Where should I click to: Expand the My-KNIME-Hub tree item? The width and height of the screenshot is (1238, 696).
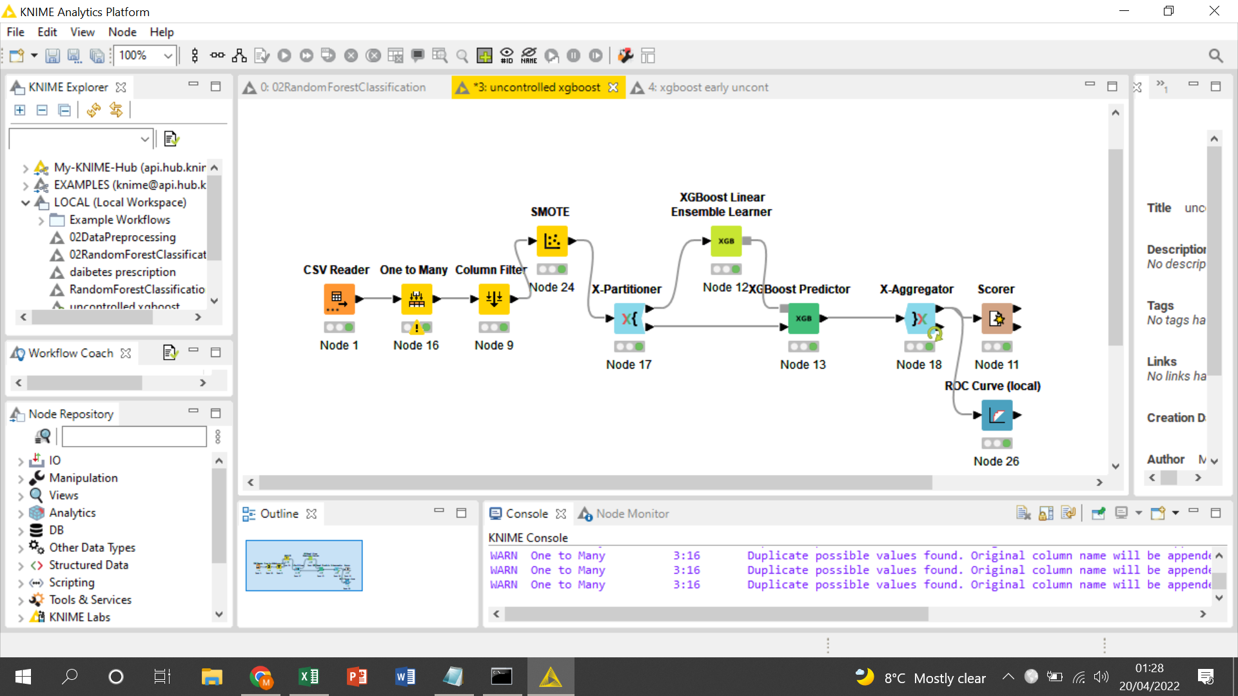[x=25, y=168]
